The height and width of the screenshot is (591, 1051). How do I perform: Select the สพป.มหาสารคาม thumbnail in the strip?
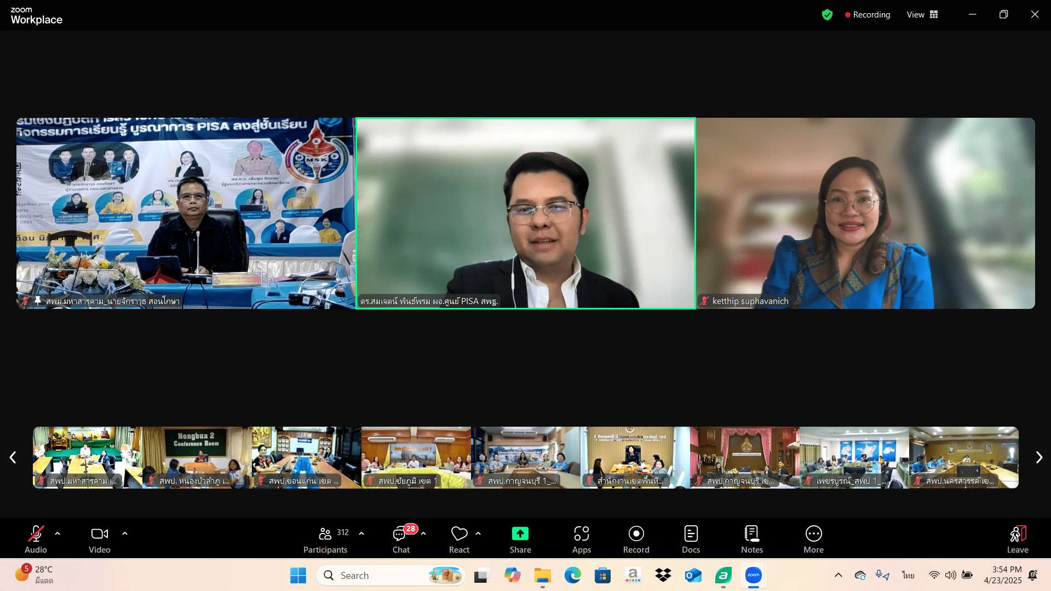(88, 457)
